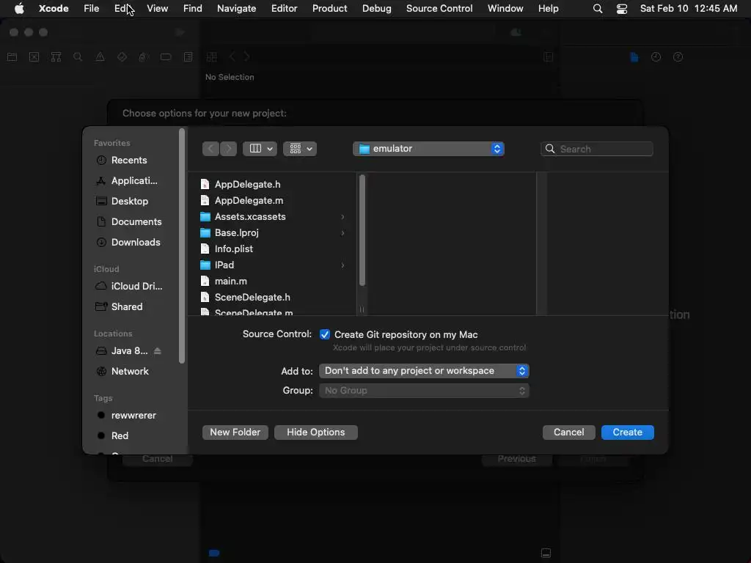Click the sidebar scrollbar

coord(182,246)
